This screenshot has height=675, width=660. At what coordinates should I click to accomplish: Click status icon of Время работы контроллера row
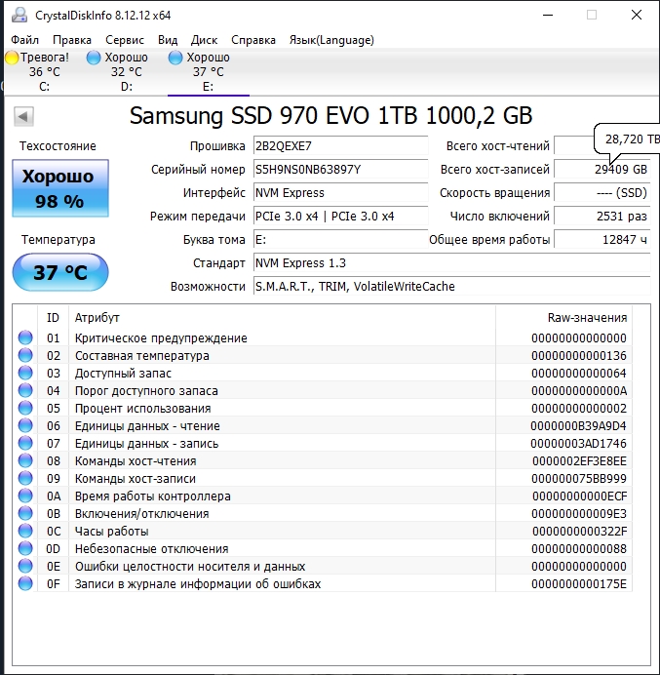click(25, 496)
